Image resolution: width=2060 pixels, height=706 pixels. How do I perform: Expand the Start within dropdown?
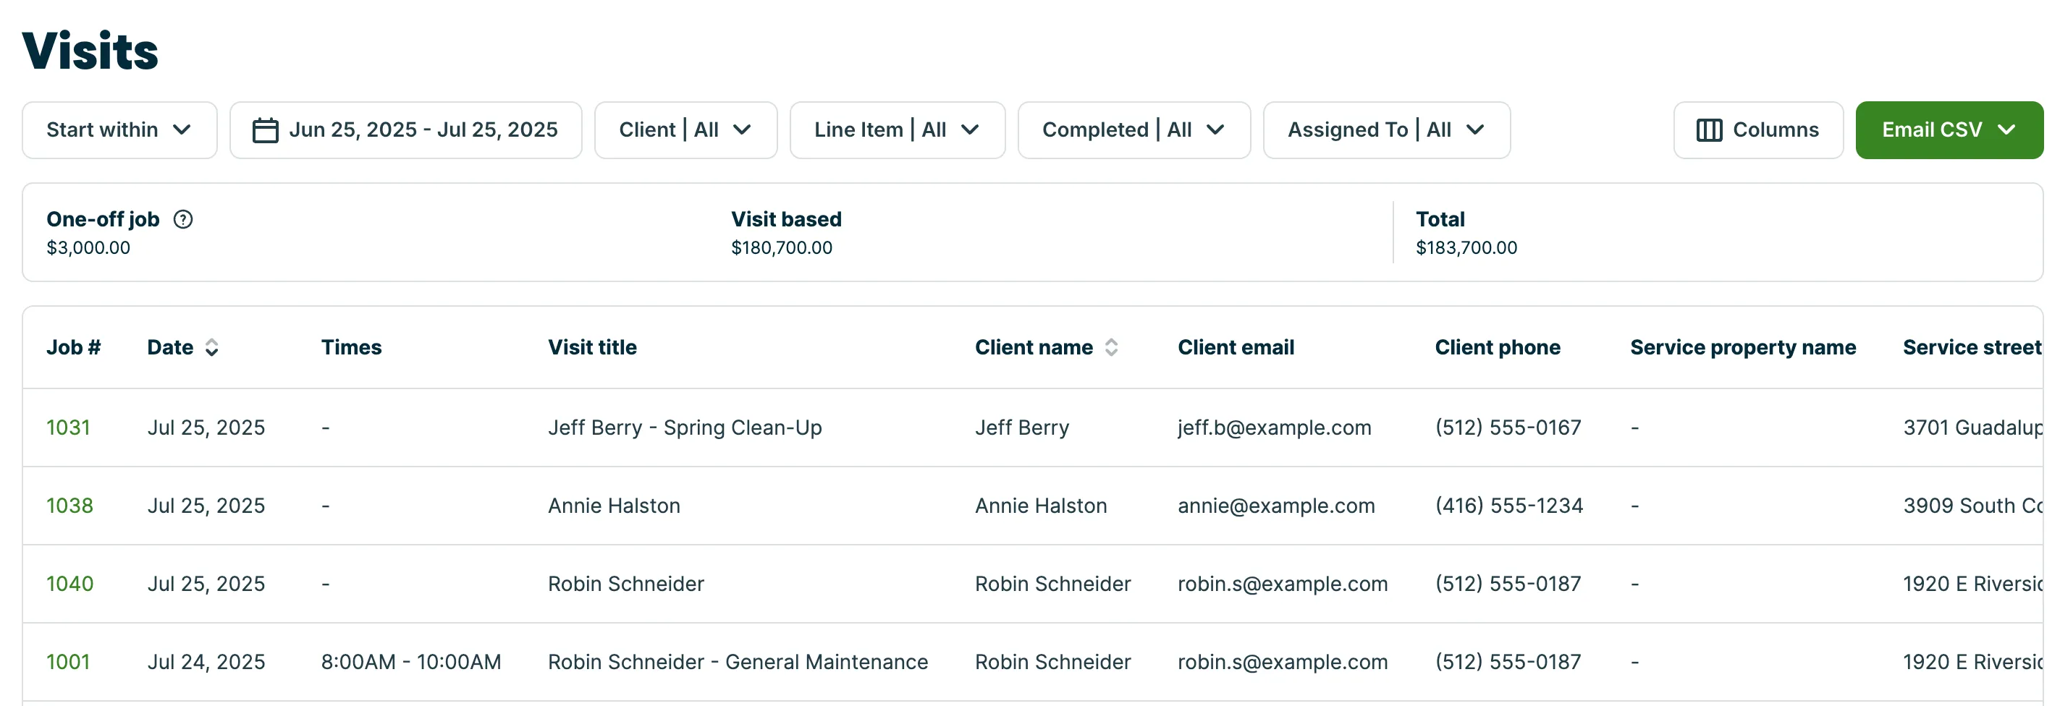click(x=120, y=130)
